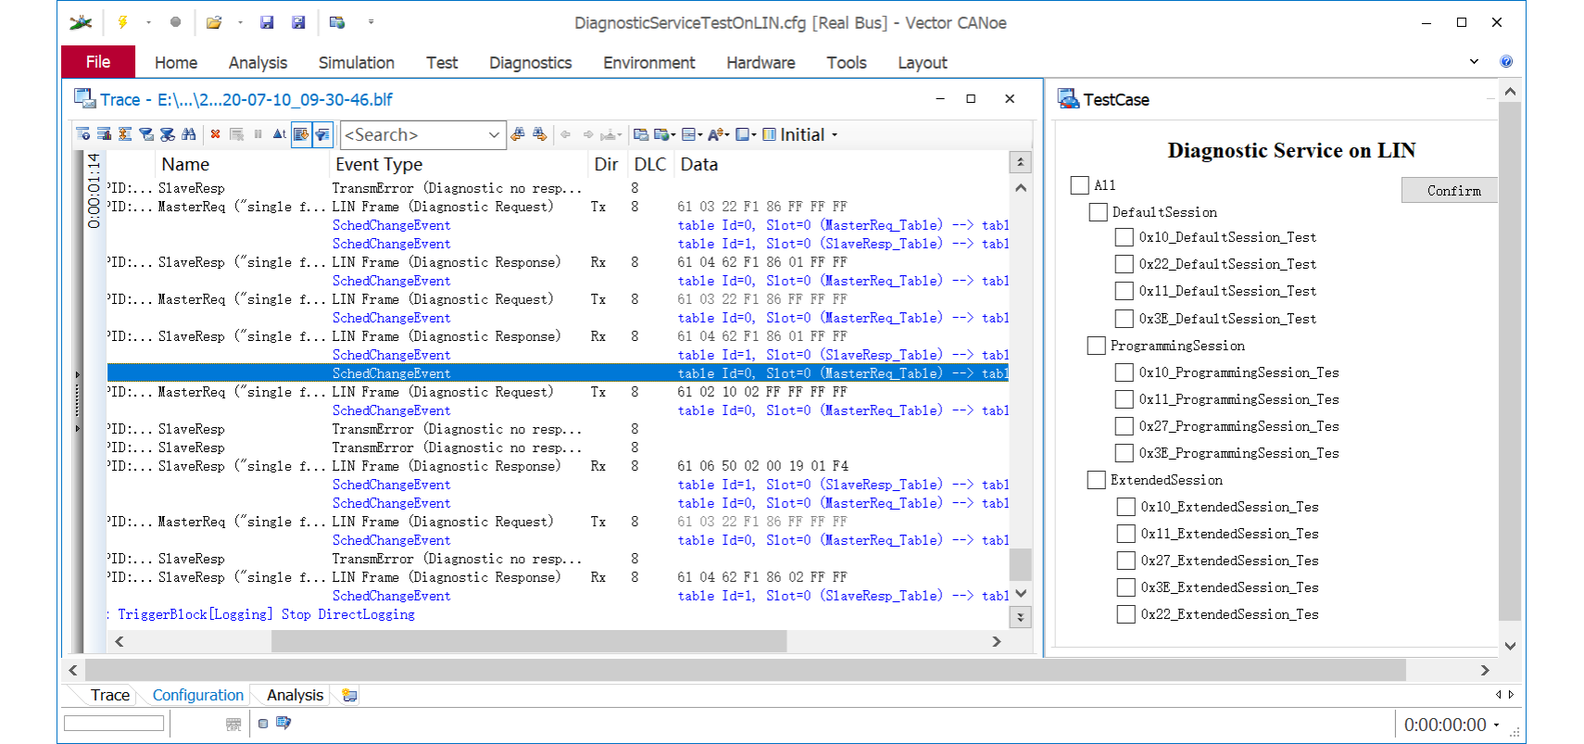This screenshot has width=1584, height=744.
Task: Click the Save configuration floppy icon
Action: pyautogui.click(x=267, y=22)
